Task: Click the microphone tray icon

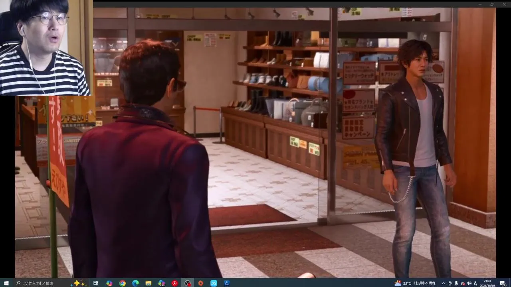Action: tap(456, 283)
